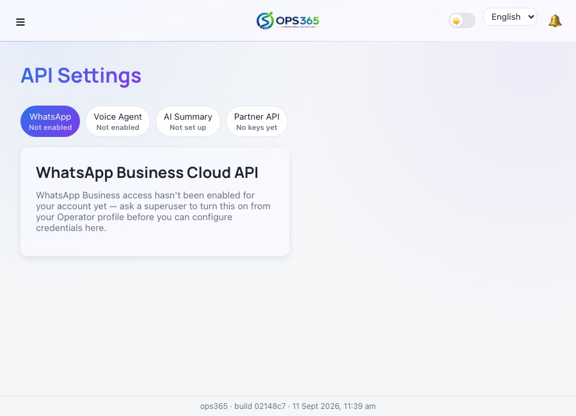Screen dimensions: 576x416
Task: Open the English language dropdown
Action: [510, 17]
